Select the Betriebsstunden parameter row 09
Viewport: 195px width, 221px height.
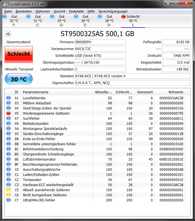[x=95, y=123]
